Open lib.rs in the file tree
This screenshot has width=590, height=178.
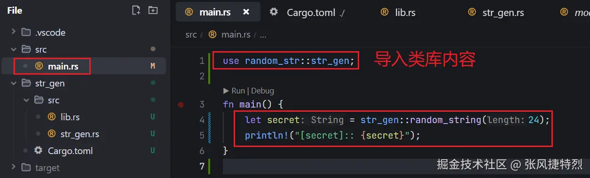click(70, 117)
